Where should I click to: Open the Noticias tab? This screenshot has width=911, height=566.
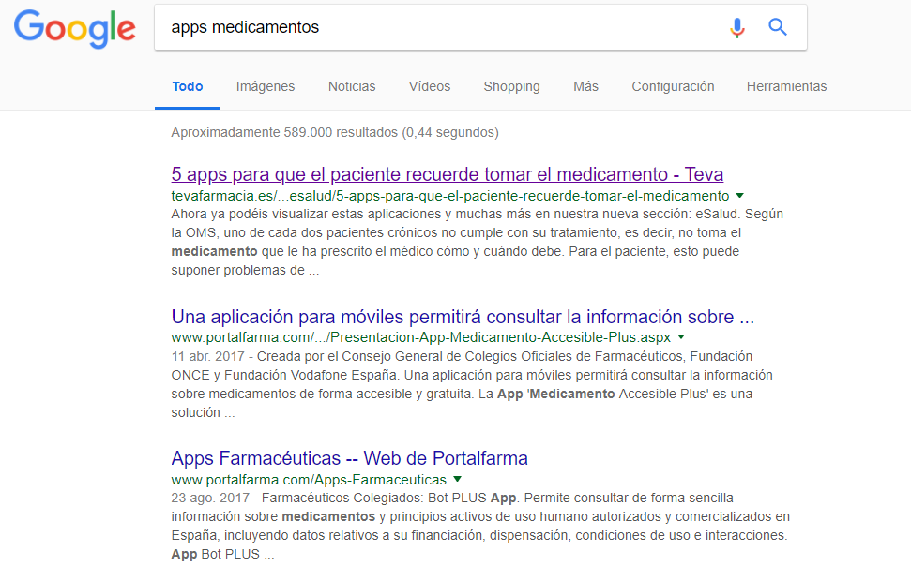pos(352,86)
